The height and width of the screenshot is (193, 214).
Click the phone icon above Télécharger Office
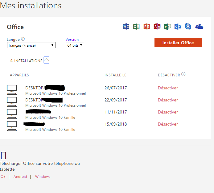coord(3,156)
